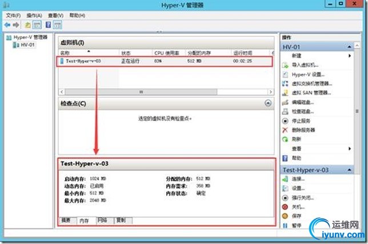
Task: Click the 512 MB assigned memory cell in the VM row
Action: (x=194, y=61)
